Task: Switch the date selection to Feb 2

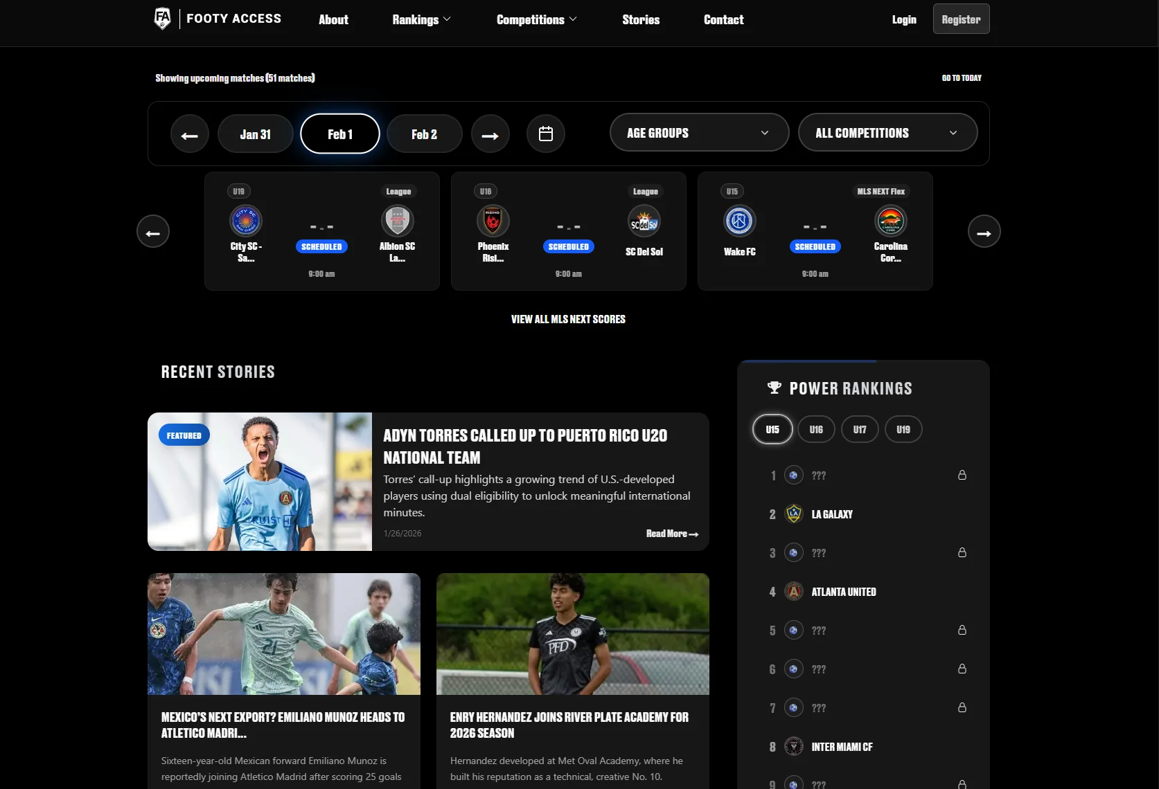Action: (x=424, y=134)
